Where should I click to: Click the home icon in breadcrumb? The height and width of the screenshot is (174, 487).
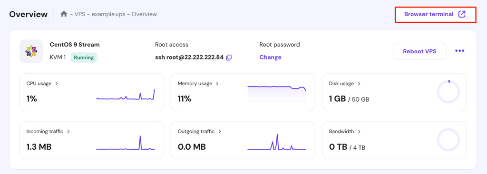click(x=64, y=14)
